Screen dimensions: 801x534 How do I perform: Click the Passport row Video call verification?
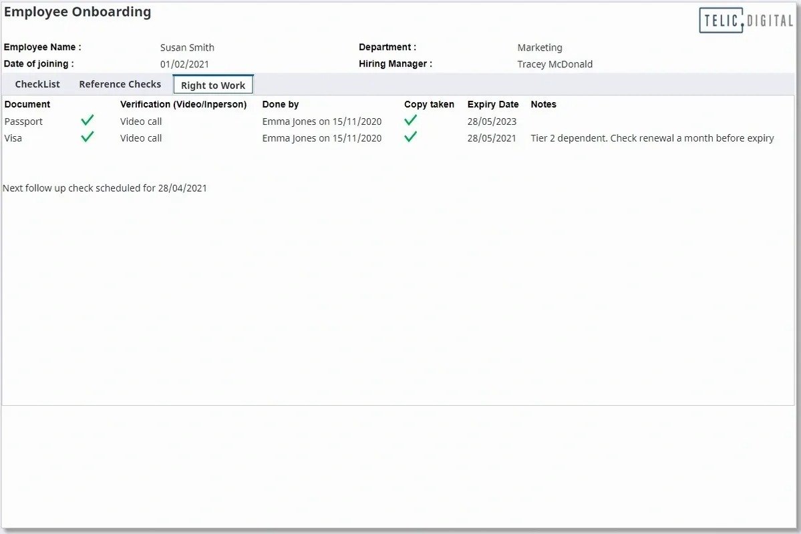(141, 121)
